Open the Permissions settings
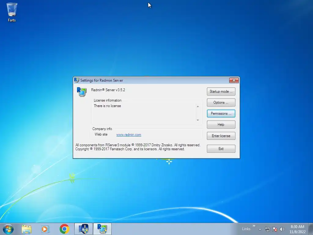Image resolution: width=313 pixels, height=235 pixels. point(221,114)
